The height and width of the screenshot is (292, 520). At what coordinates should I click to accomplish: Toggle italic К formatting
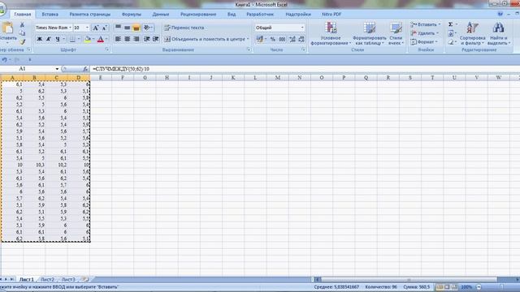[49, 39]
